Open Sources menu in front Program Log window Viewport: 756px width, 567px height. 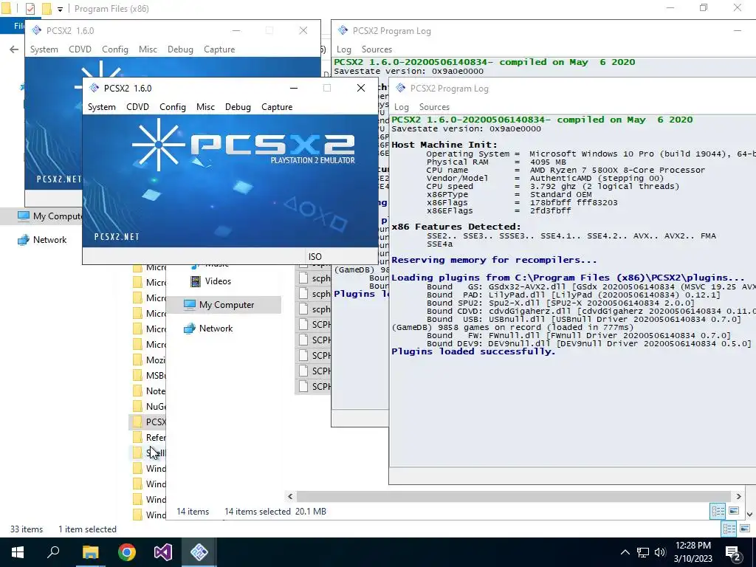434,107
